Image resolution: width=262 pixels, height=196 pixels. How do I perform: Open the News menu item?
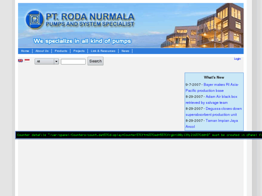(125, 51)
